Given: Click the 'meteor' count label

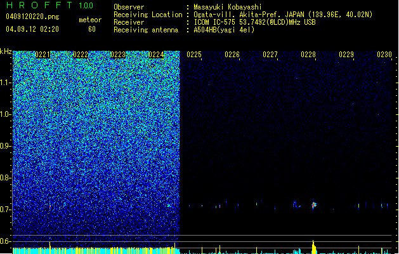Looking at the screenshot, I should coord(90,20).
